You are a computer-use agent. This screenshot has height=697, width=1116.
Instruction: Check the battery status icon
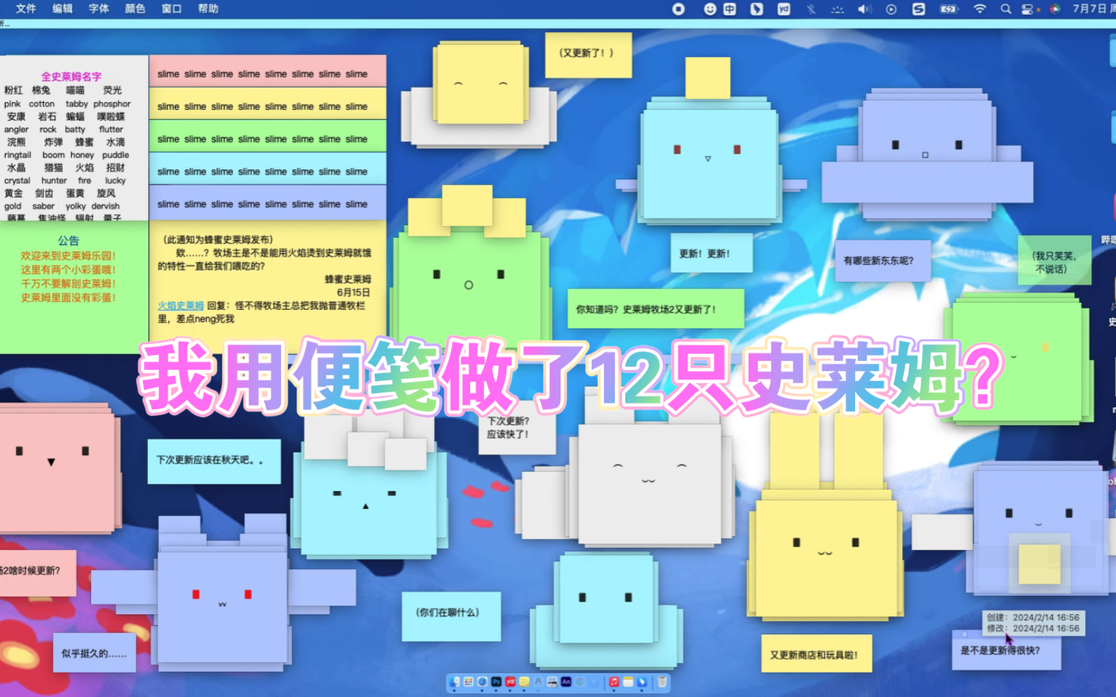[x=948, y=9]
